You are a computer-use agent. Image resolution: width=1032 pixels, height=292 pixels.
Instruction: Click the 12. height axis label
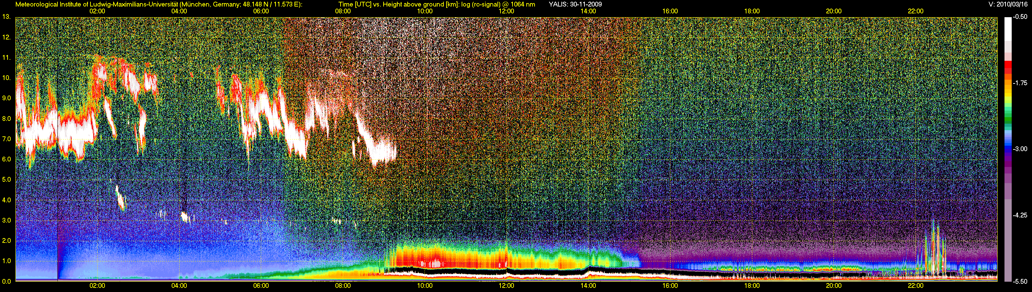coord(6,37)
